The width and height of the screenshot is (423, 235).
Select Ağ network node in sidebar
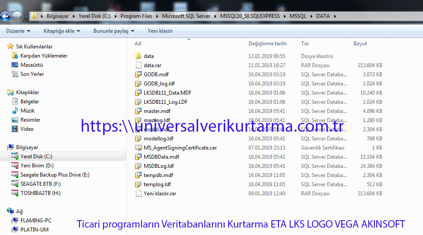[19, 211]
